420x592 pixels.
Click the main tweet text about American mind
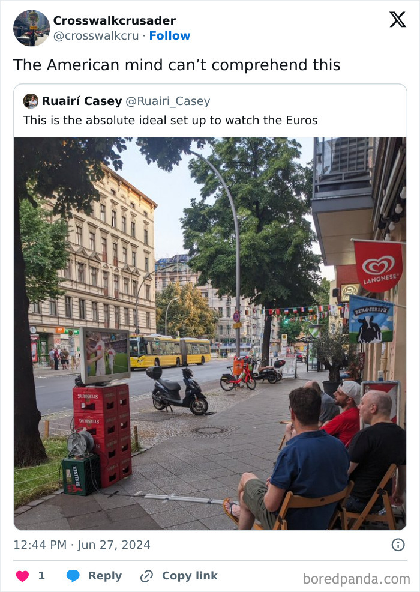(176, 65)
